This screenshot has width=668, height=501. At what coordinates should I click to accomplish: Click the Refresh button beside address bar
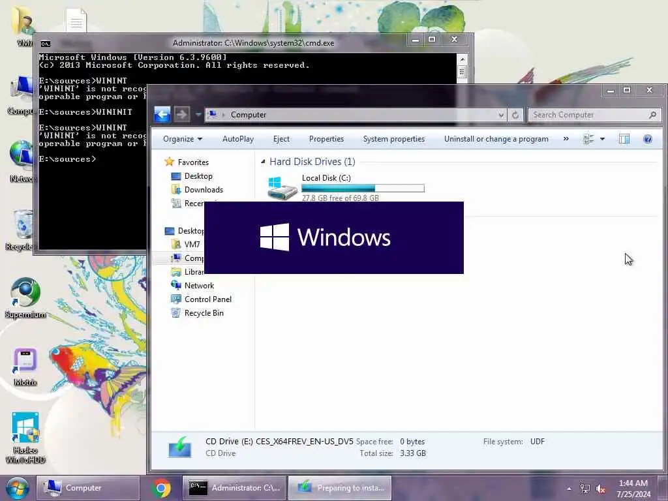[x=515, y=115]
